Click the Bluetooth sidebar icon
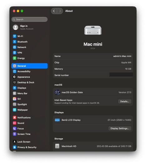 pyautogui.click(x=15, y=42)
